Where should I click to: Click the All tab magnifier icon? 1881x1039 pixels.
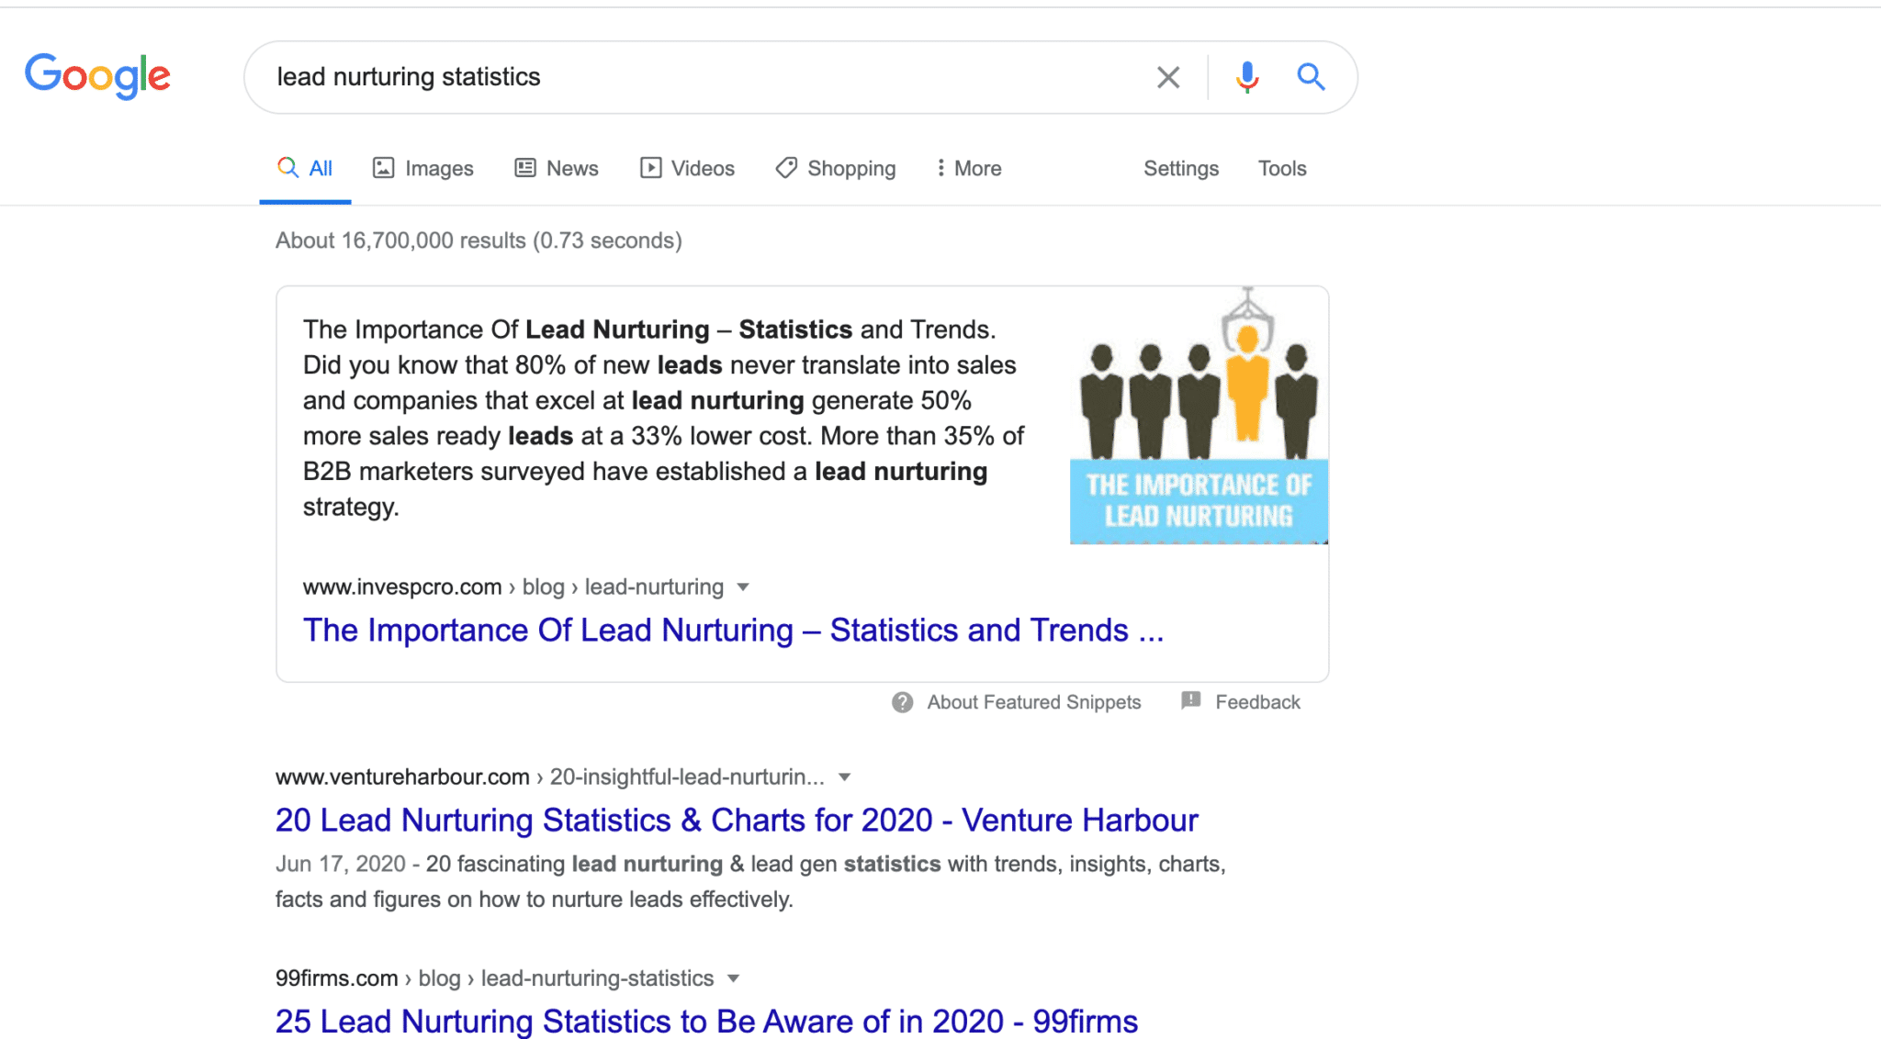pos(287,167)
